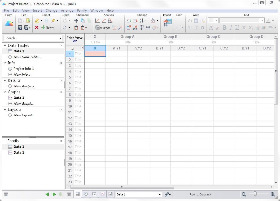Click the data table icon in status bar
This screenshot has height=201, width=280.
coord(78,194)
